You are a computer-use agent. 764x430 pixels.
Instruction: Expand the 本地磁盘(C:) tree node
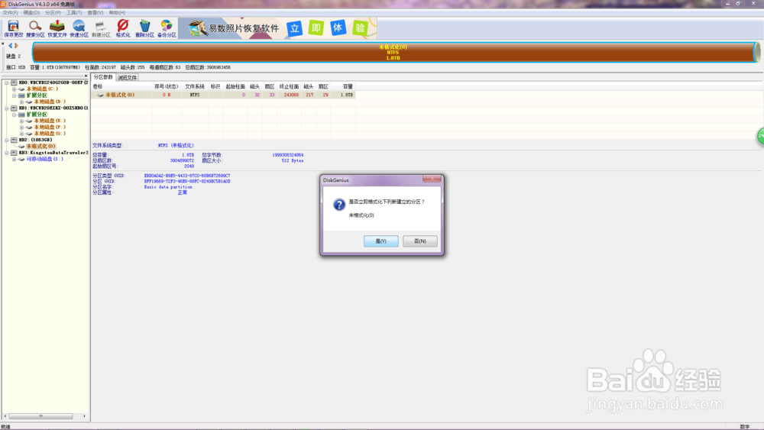tap(14, 89)
